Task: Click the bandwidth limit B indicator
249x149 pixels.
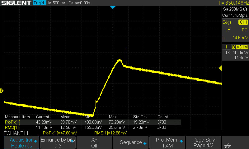Action: point(233,47)
